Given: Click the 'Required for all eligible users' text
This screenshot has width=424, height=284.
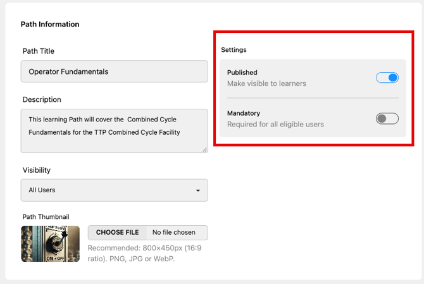Looking at the screenshot, I should click(275, 125).
